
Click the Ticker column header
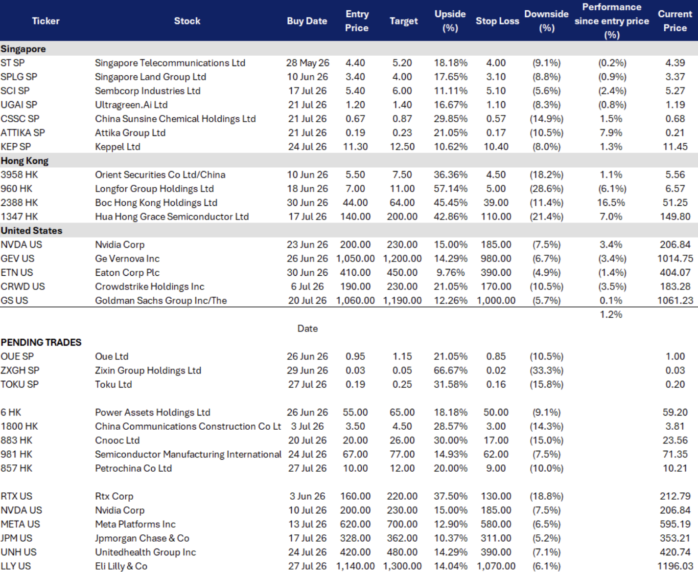[46, 21]
